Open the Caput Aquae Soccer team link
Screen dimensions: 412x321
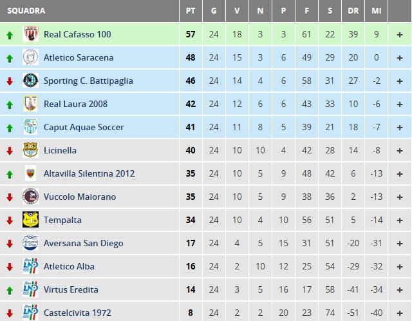84,127
